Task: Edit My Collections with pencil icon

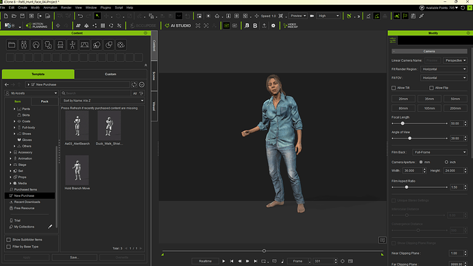Action: (50, 226)
